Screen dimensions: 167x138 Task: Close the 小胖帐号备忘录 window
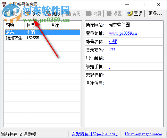coord(159,5)
